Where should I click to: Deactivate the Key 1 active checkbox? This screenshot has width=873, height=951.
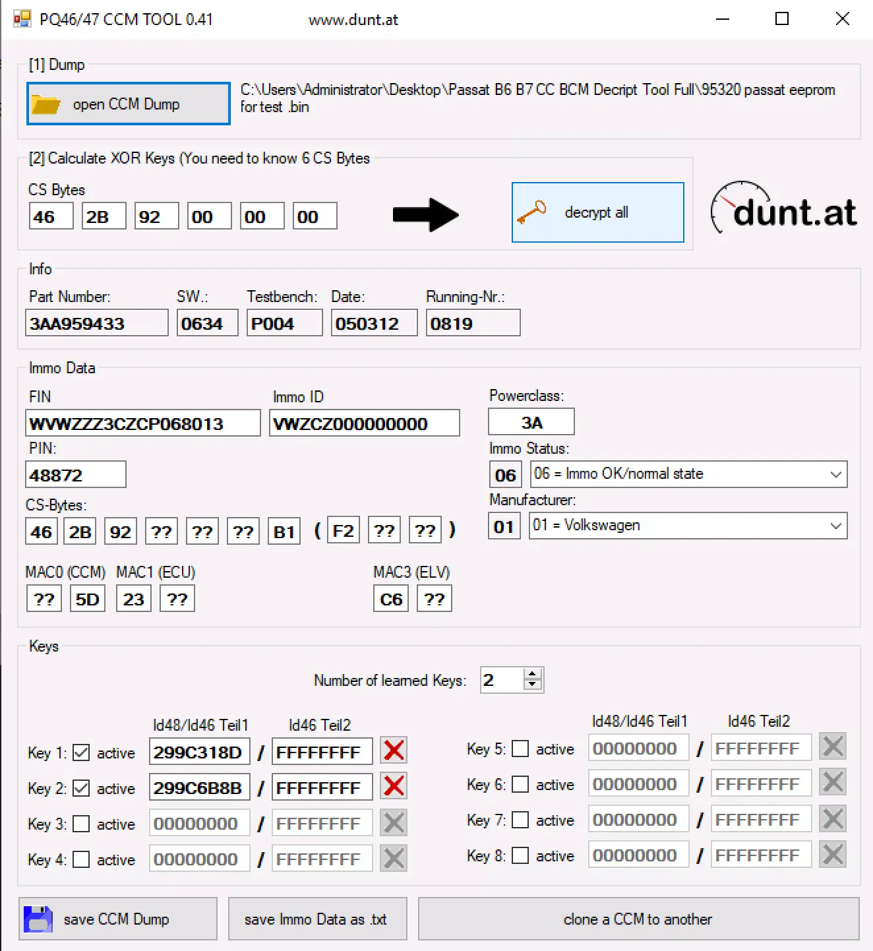(81, 752)
